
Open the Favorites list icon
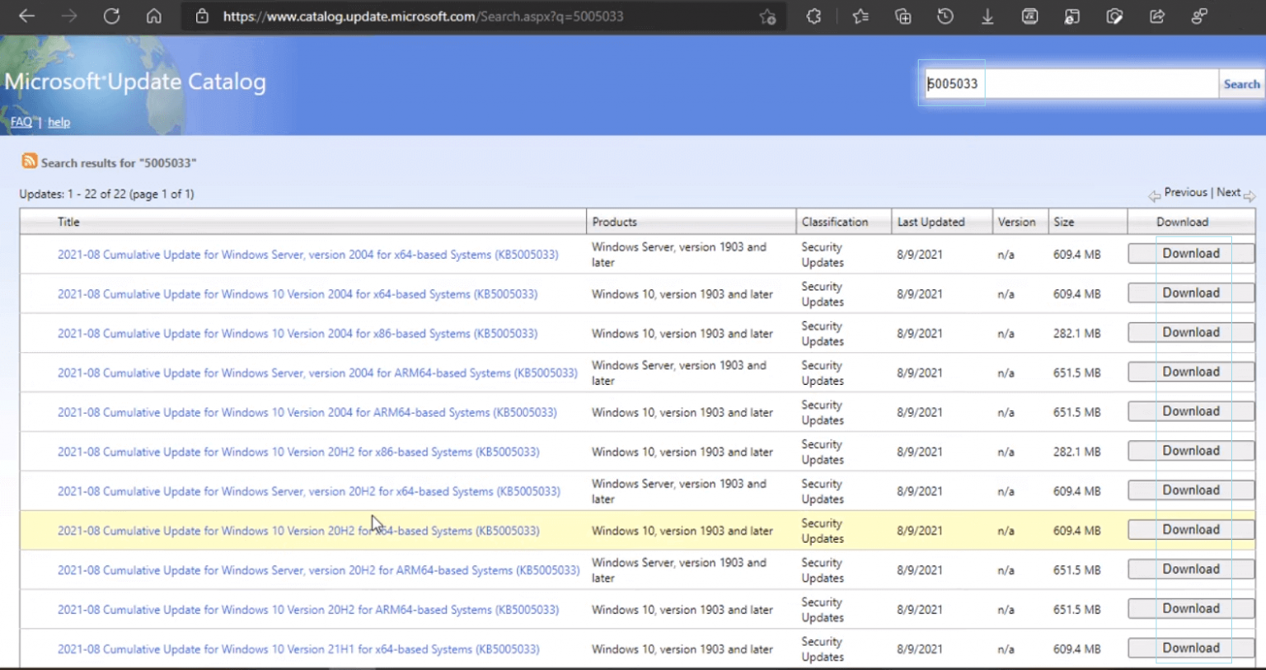[x=860, y=16]
